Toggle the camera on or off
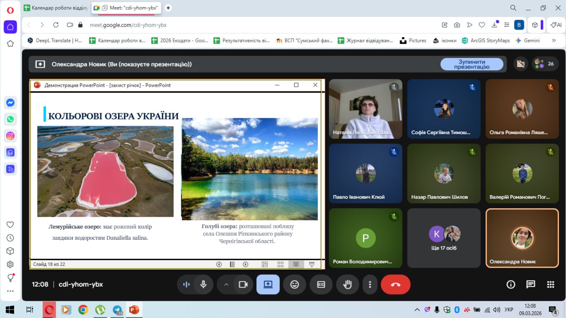Image resolution: width=566 pixels, height=318 pixels. point(243,284)
